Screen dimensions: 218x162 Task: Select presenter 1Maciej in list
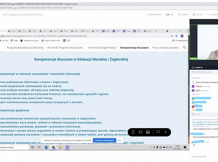click(201, 86)
